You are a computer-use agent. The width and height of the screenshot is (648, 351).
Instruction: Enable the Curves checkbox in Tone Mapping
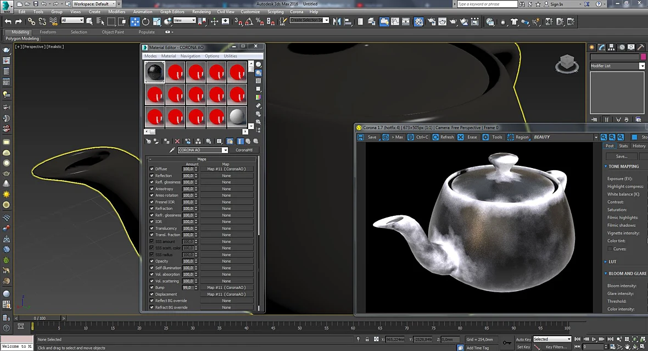click(610, 249)
